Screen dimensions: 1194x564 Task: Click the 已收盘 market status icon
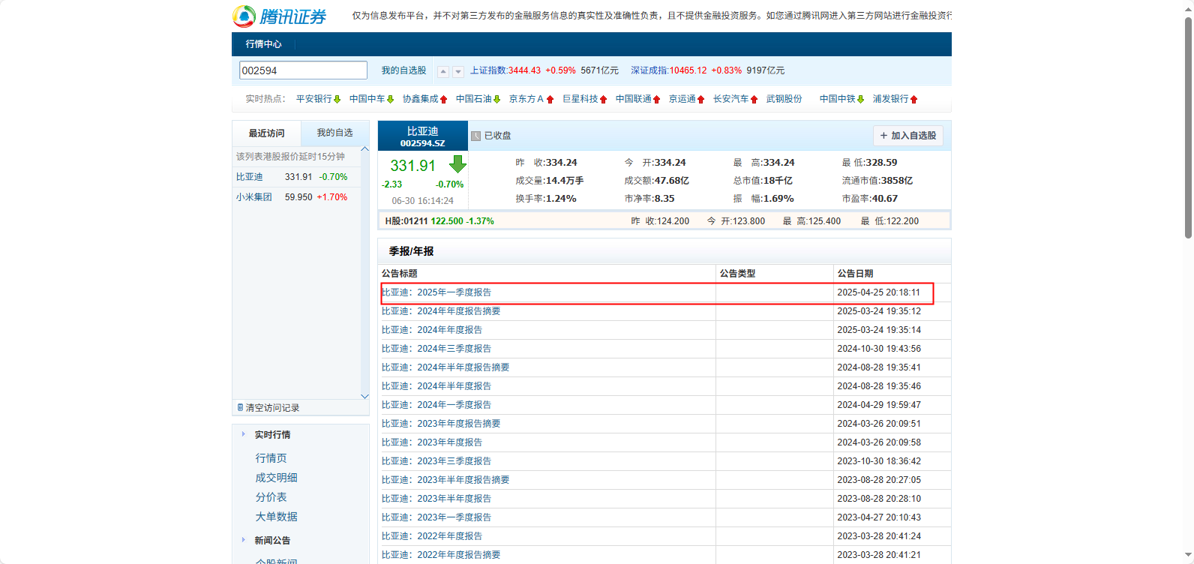click(x=475, y=136)
